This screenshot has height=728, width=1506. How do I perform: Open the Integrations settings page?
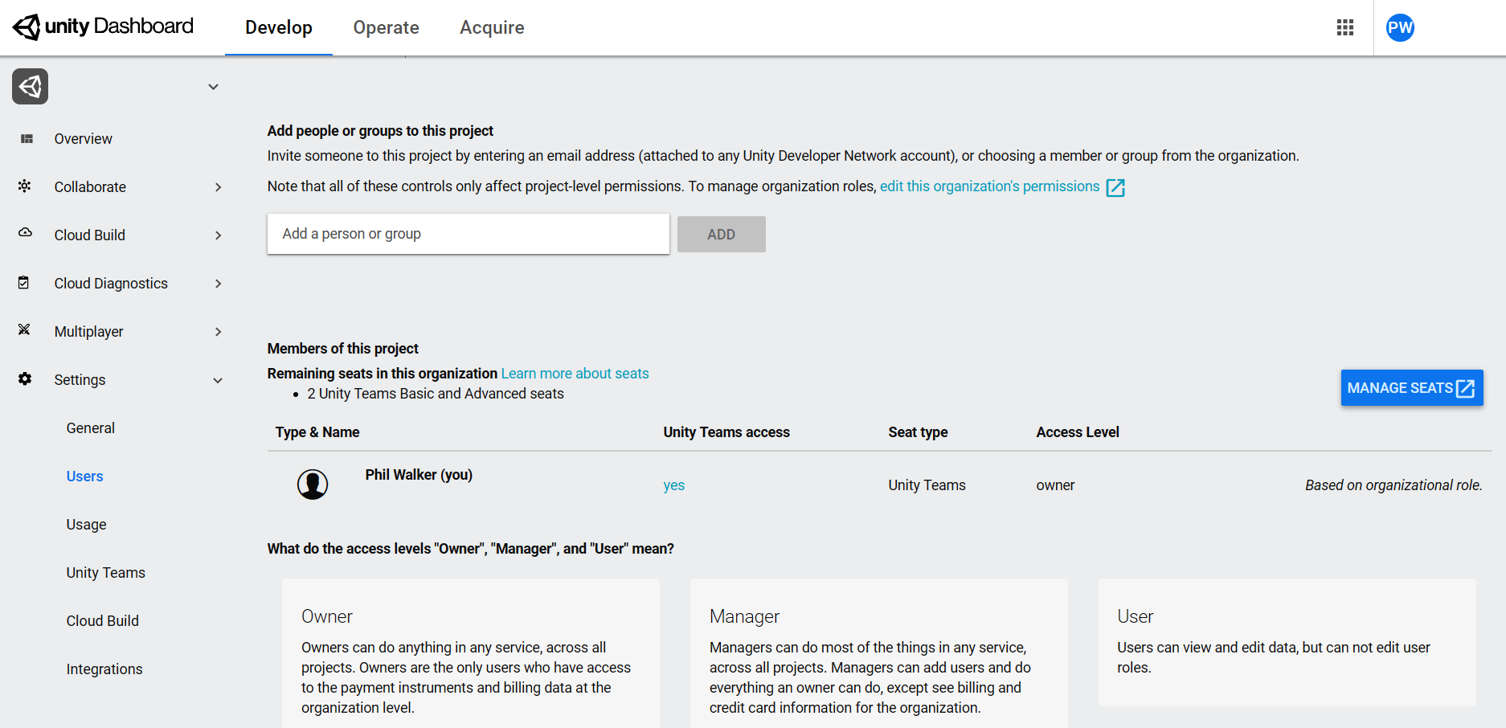tap(104, 669)
